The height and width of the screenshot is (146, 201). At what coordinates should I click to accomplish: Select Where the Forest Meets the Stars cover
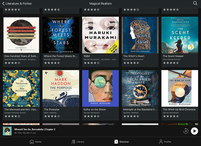click(x=61, y=35)
